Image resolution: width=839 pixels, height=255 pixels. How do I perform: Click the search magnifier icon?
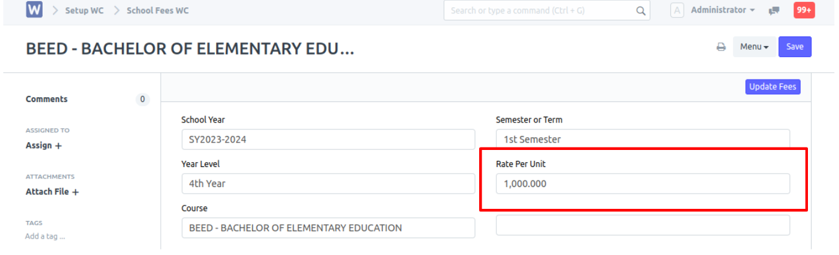coord(641,10)
